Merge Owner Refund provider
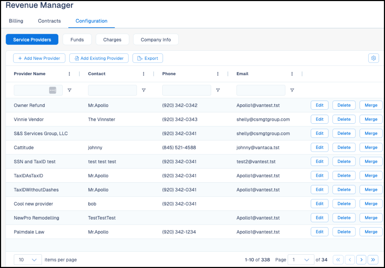 coord(371,105)
